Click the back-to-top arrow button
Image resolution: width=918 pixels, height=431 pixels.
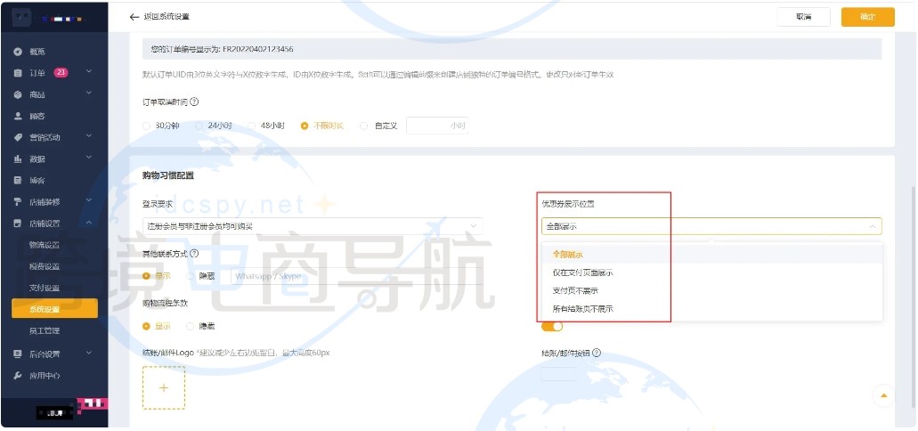click(x=884, y=396)
